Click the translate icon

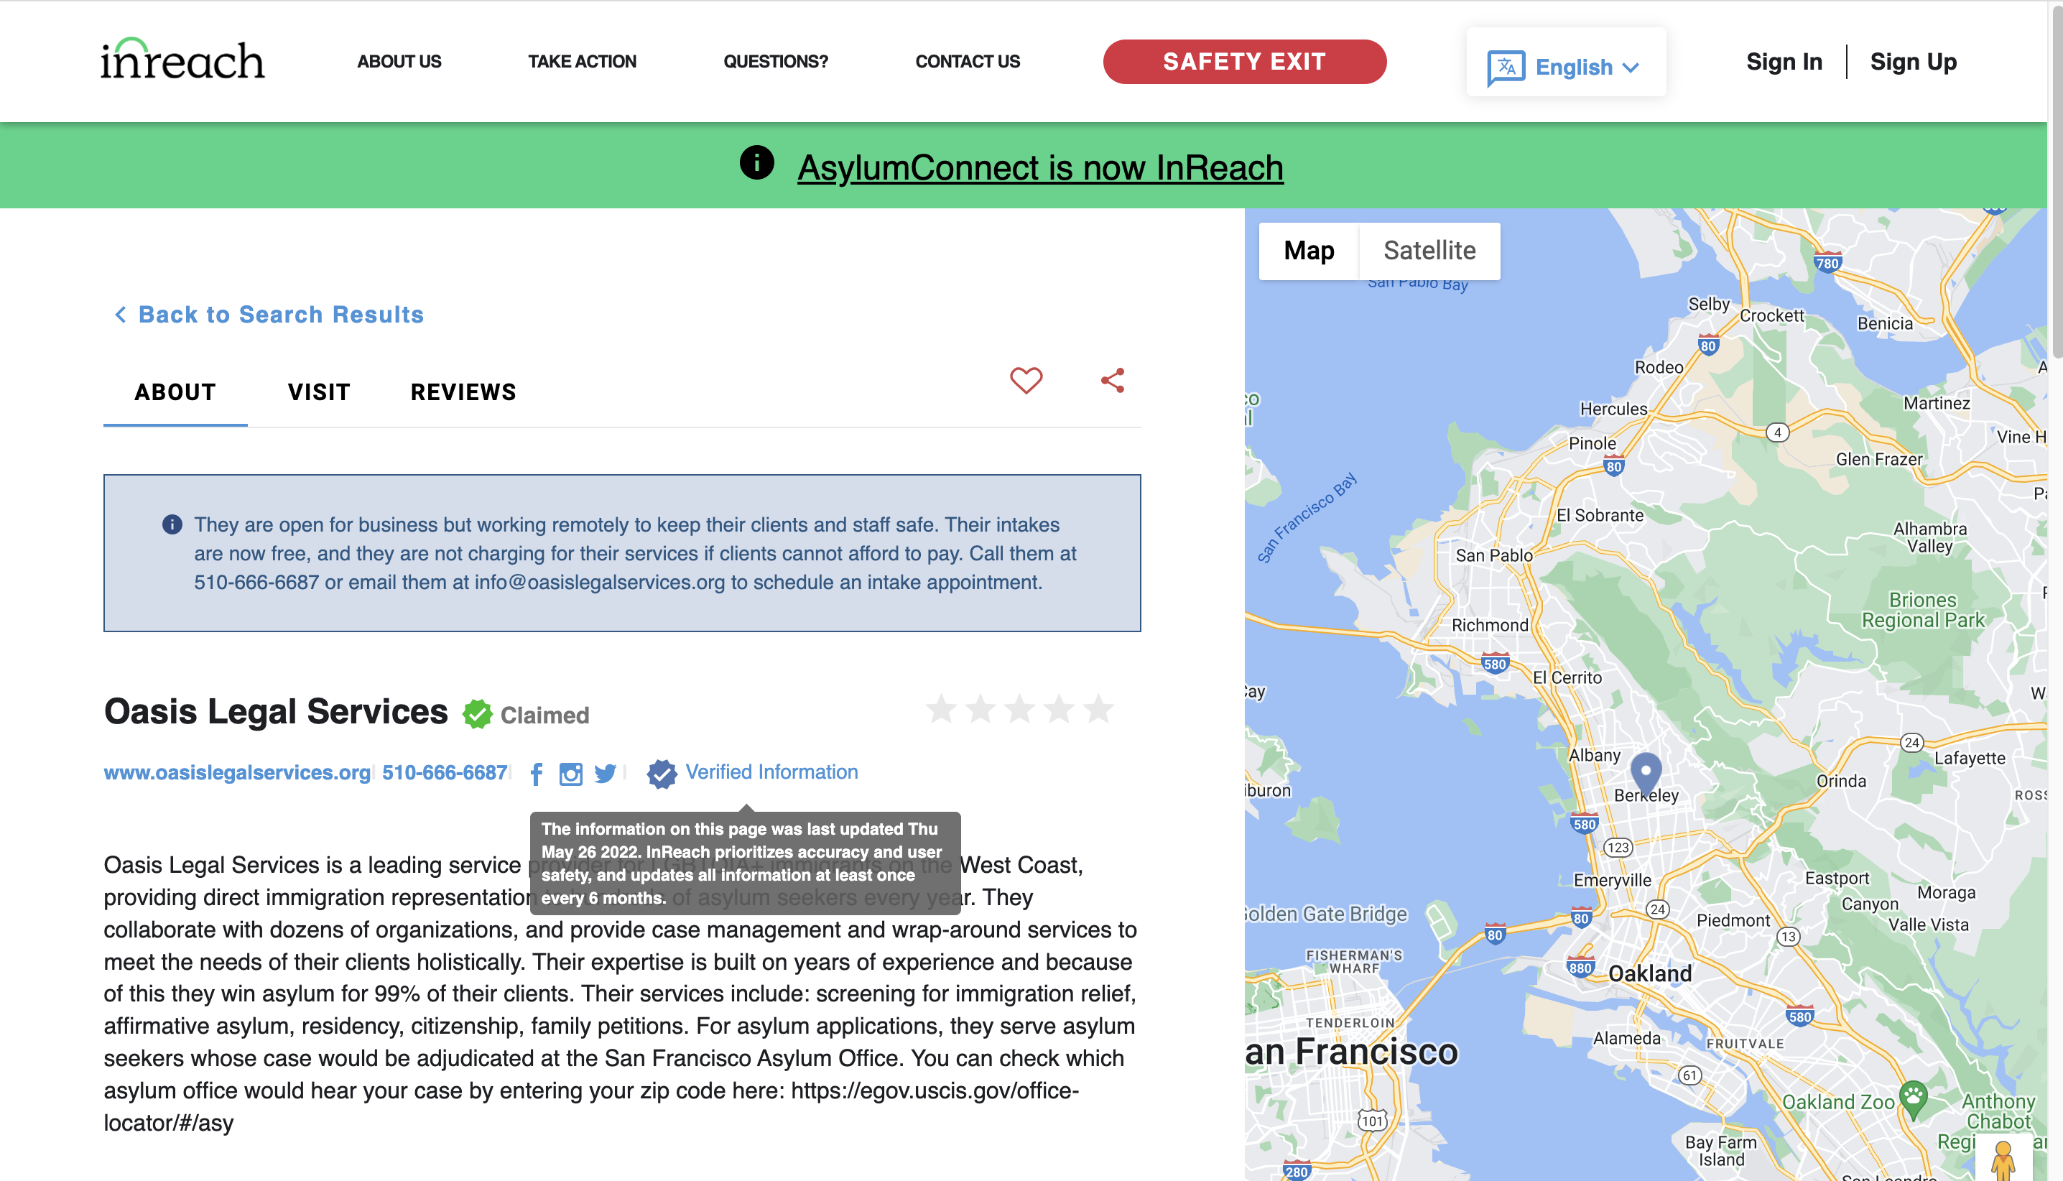click(1506, 68)
